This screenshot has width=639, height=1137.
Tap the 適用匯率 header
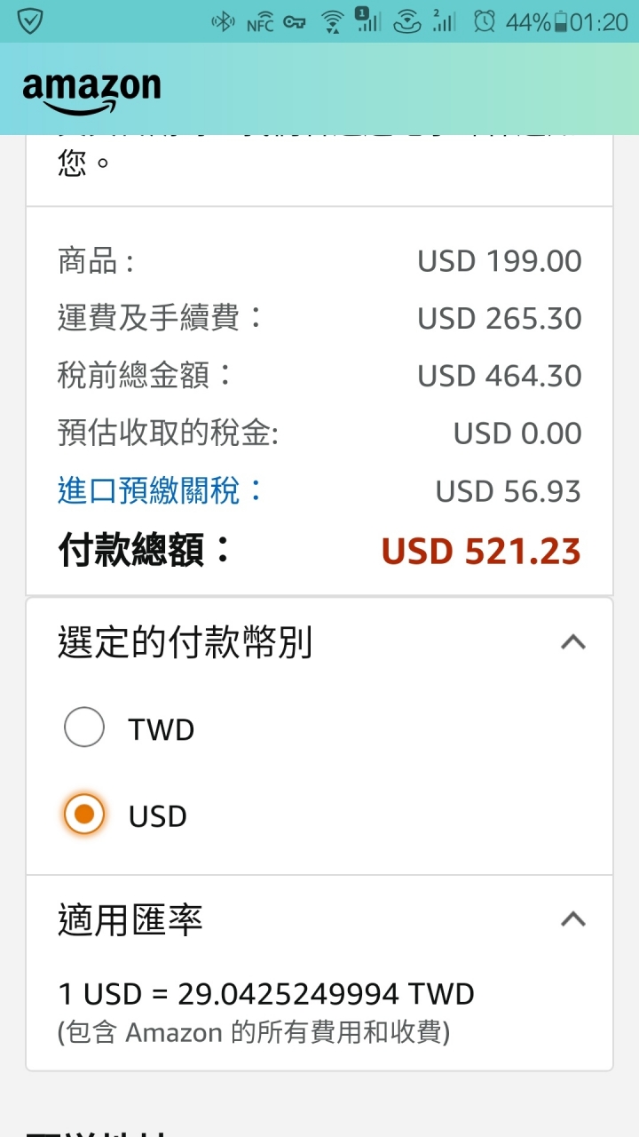coord(130,919)
